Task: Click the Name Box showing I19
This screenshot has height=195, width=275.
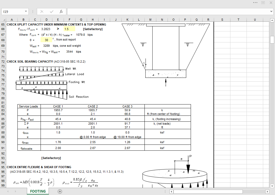Action: coord(13,12)
